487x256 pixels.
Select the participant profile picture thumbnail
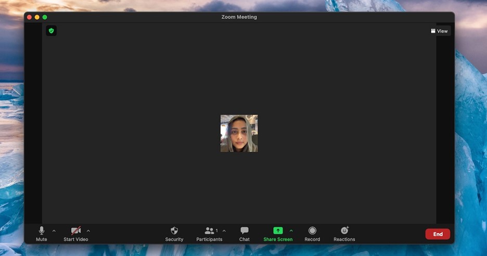(239, 134)
